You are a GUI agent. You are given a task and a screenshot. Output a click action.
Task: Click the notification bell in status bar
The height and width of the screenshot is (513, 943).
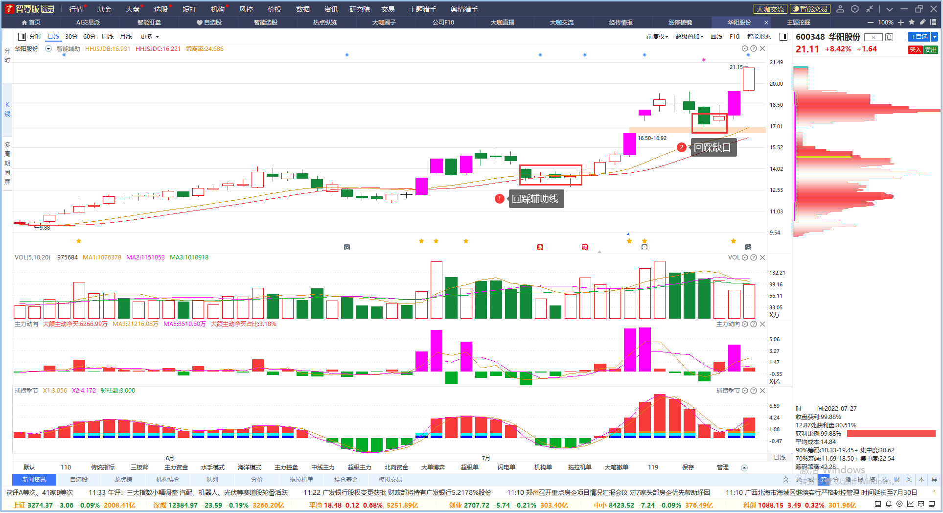pyautogui.click(x=889, y=504)
